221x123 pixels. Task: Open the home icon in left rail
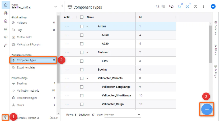(6, 5)
